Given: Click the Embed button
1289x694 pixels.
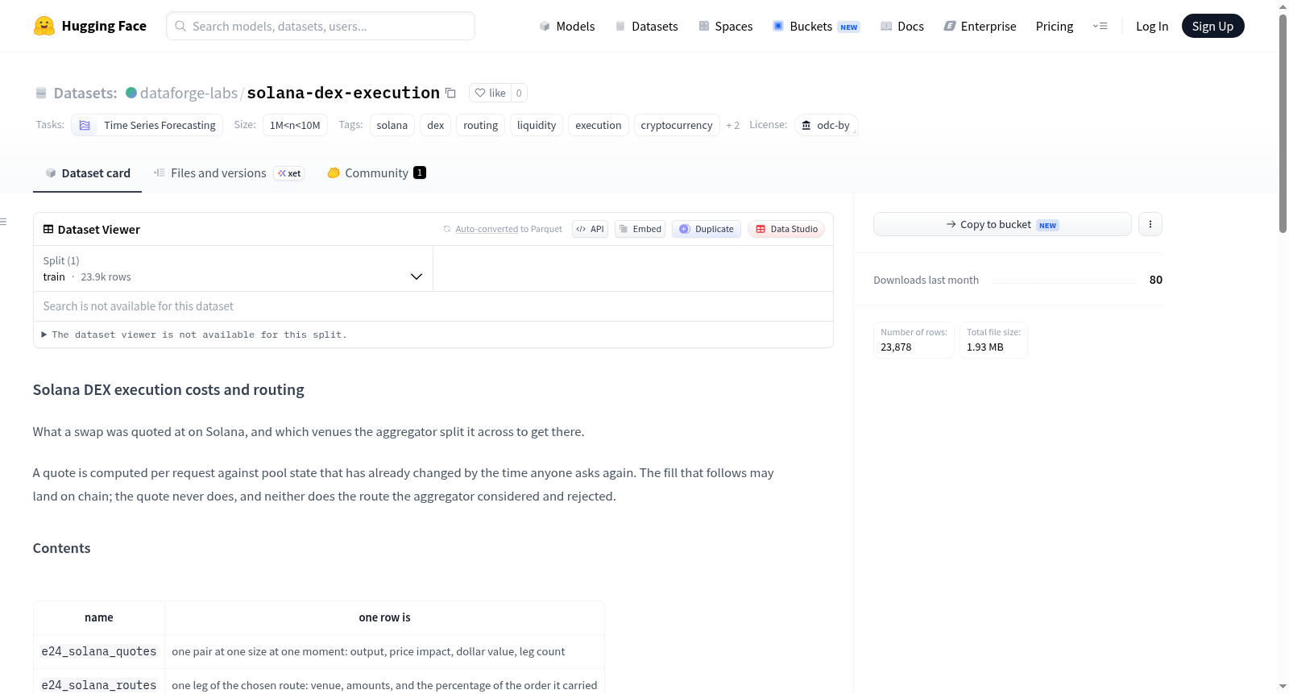Looking at the screenshot, I should (x=640, y=229).
